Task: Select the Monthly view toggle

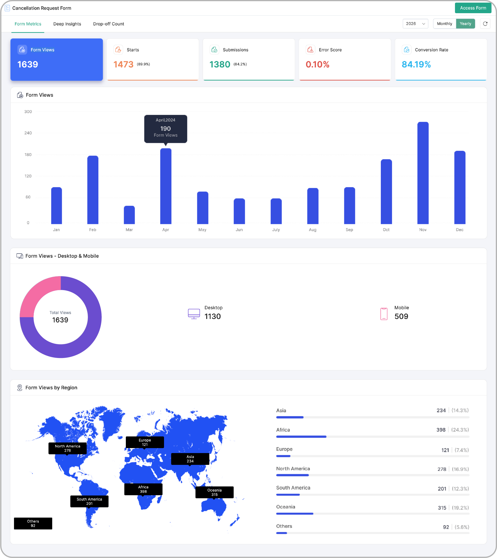Action: point(445,24)
